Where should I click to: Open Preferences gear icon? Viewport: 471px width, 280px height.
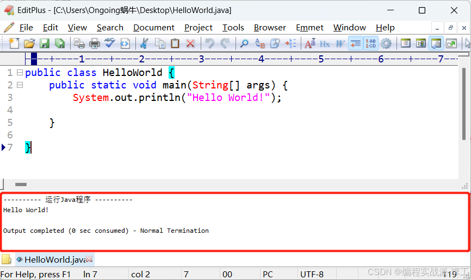[x=386, y=43]
